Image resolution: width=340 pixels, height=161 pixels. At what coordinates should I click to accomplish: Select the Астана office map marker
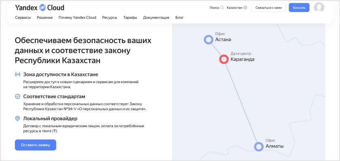click(x=208, y=40)
